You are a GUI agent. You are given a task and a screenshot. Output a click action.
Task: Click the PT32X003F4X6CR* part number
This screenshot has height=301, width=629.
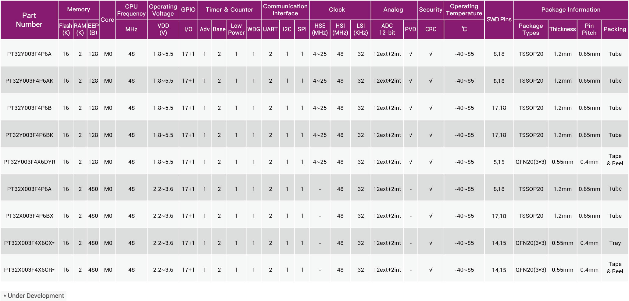pos(29,270)
